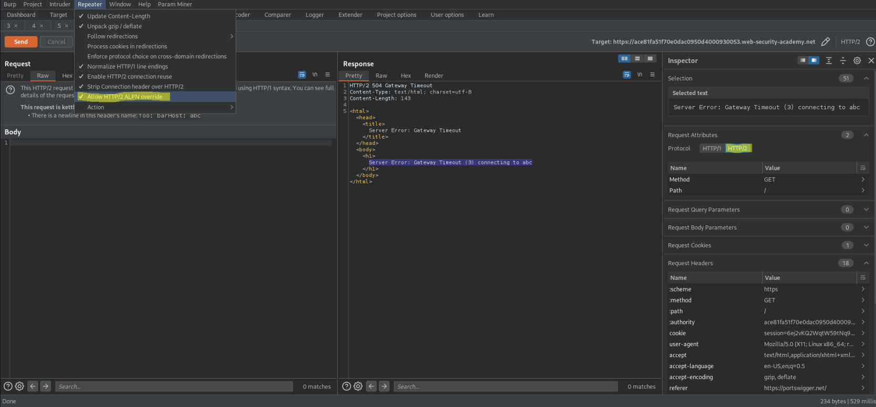Open Inspector settings gear
The image size is (876, 407).
click(x=857, y=60)
